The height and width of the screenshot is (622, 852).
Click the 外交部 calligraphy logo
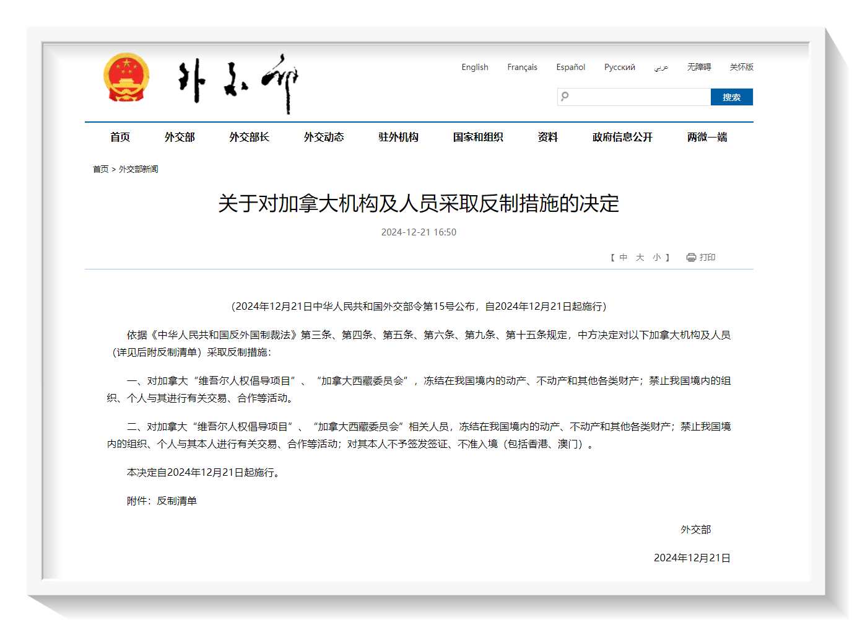coord(238,83)
